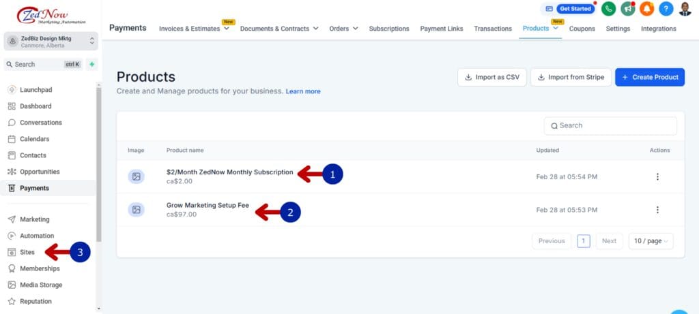Switch to the Integrations tab
The width and height of the screenshot is (699, 314).
pos(659,29)
